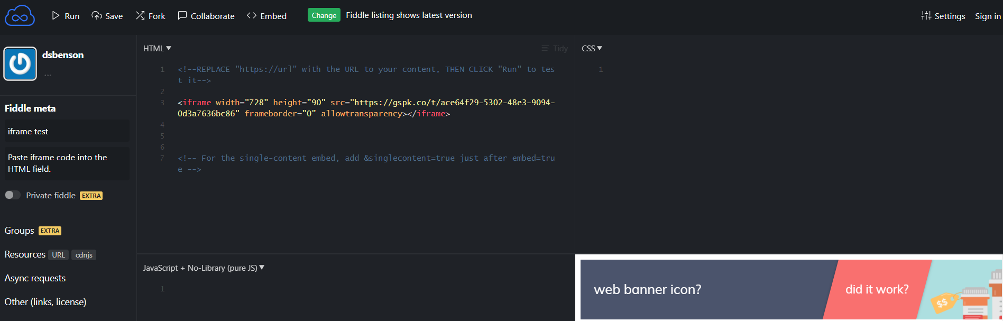The height and width of the screenshot is (321, 1003).
Task: Click the Sign in link
Action: click(x=988, y=16)
